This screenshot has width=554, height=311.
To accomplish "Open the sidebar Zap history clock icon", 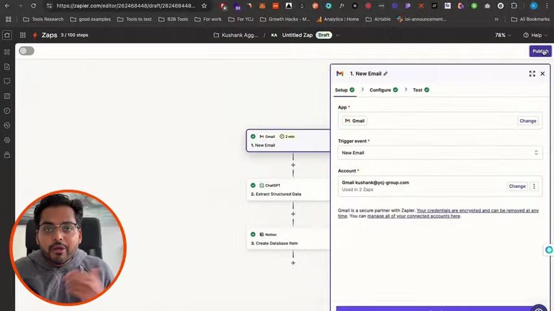I will click(7, 111).
